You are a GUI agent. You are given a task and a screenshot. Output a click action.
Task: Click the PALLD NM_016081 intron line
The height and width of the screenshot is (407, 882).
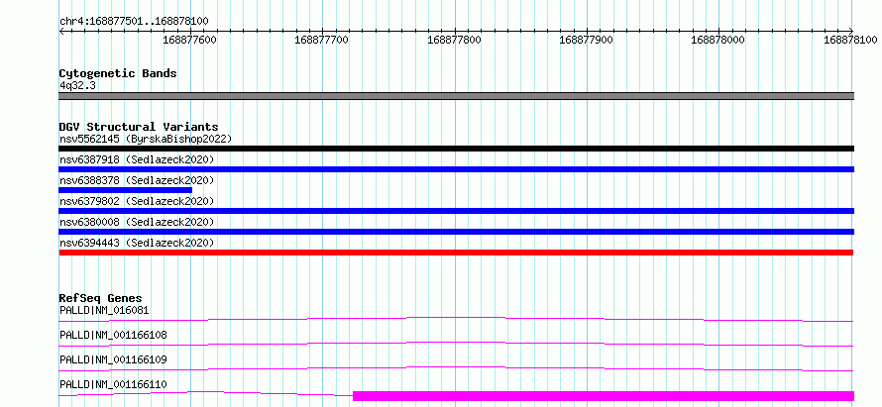point(456,319)
